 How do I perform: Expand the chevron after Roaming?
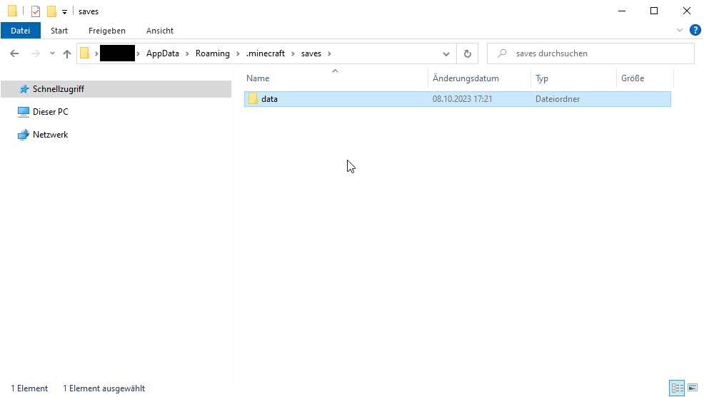pyautogui.click(x=238, y=53)
